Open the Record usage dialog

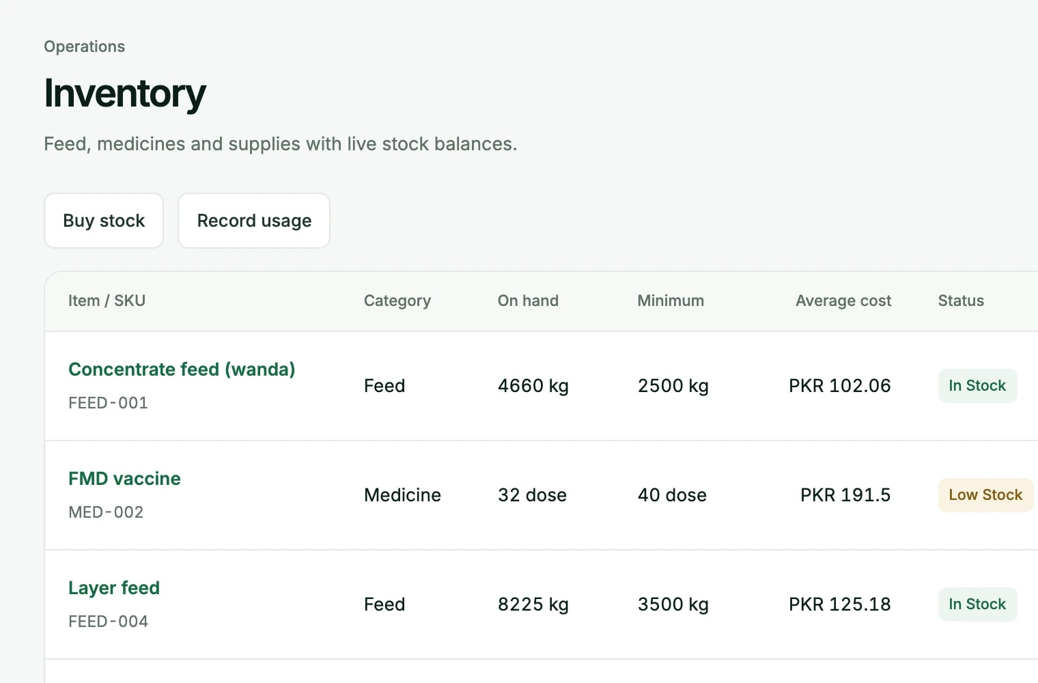(x=254, y=221)
